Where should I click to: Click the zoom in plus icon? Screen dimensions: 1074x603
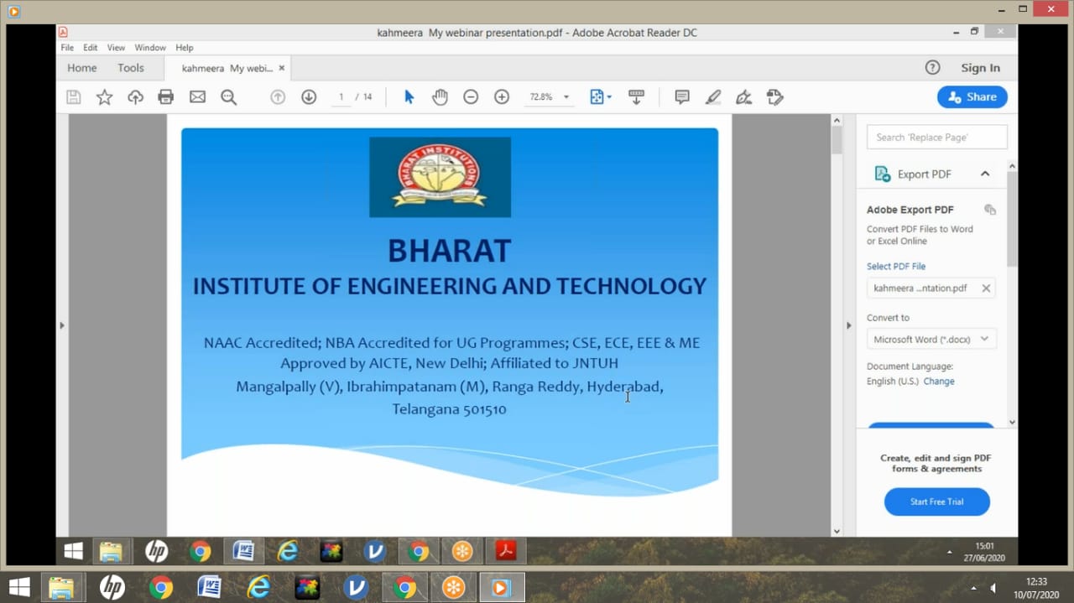pos(502,97)
